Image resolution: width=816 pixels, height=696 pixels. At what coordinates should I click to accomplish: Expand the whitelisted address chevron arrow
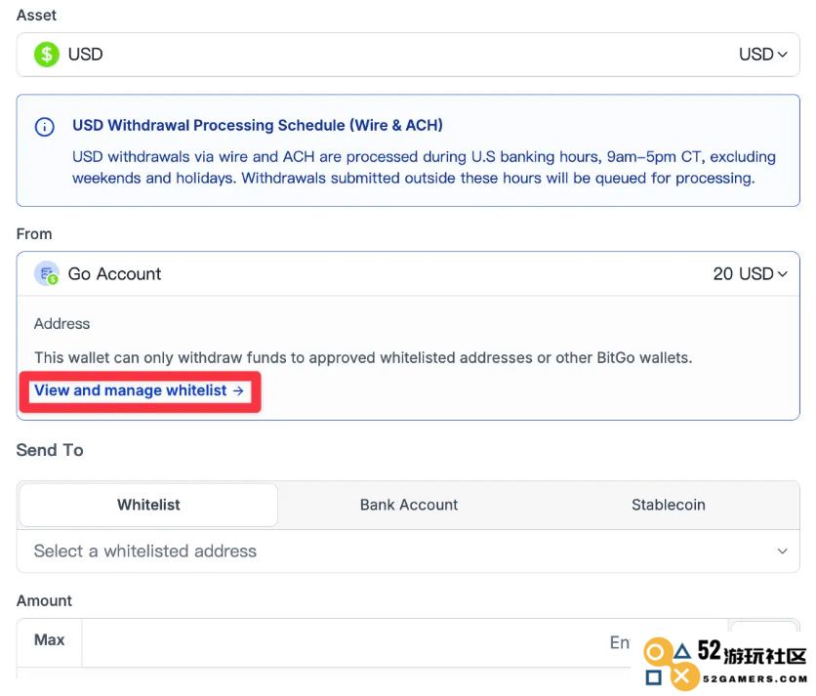coord(782,552)
